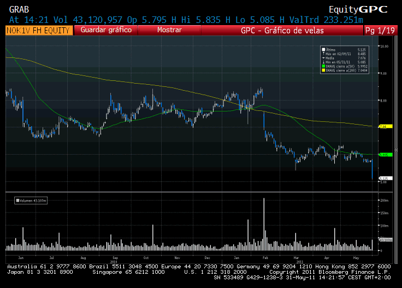Click the Copyright 2011 Bloomberg Finance L.P. text
This screenshot has height=288, width=402.
(330, 272)
